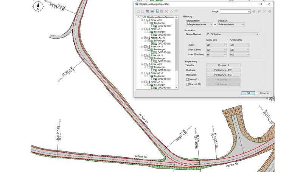Click the tree list scrollbar down arrow
The image size is (306, 172).
tap(176, 88)
